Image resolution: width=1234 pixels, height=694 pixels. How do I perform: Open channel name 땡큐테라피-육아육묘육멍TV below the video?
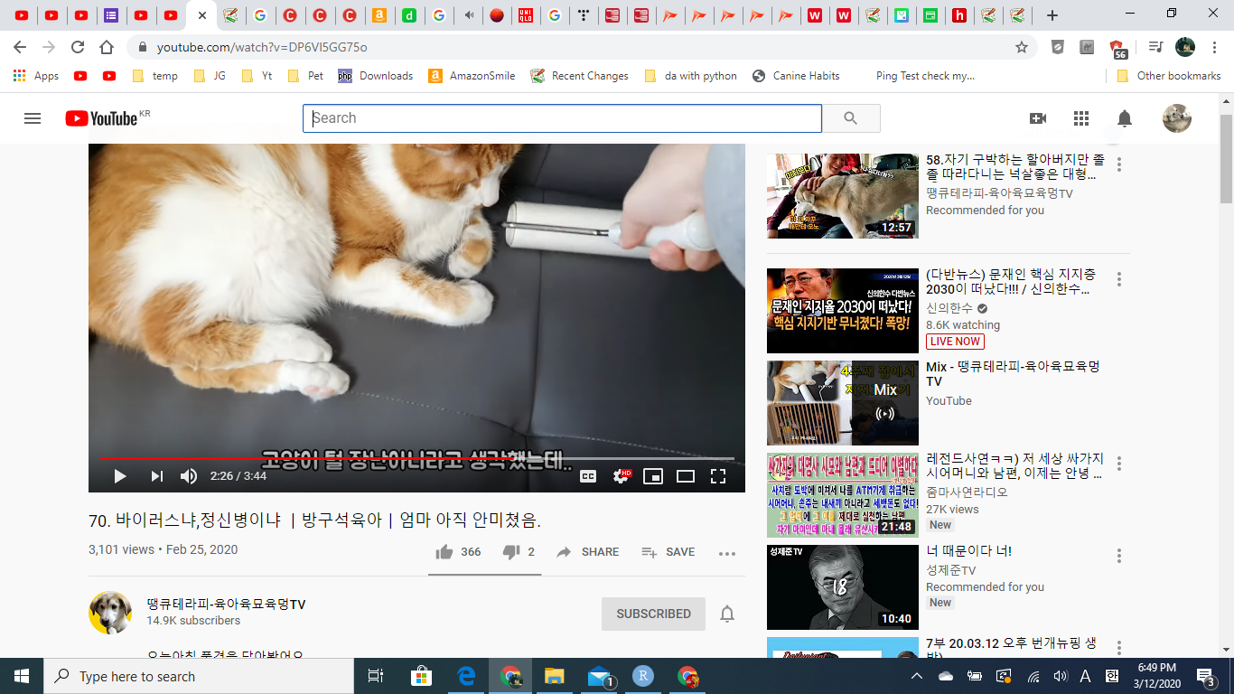(x=226, y=604)
